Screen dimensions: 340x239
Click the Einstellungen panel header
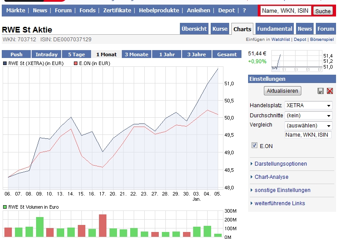(x=292, y=79)
